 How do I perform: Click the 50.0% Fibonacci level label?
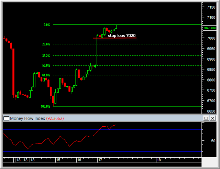tap(46, 65)
